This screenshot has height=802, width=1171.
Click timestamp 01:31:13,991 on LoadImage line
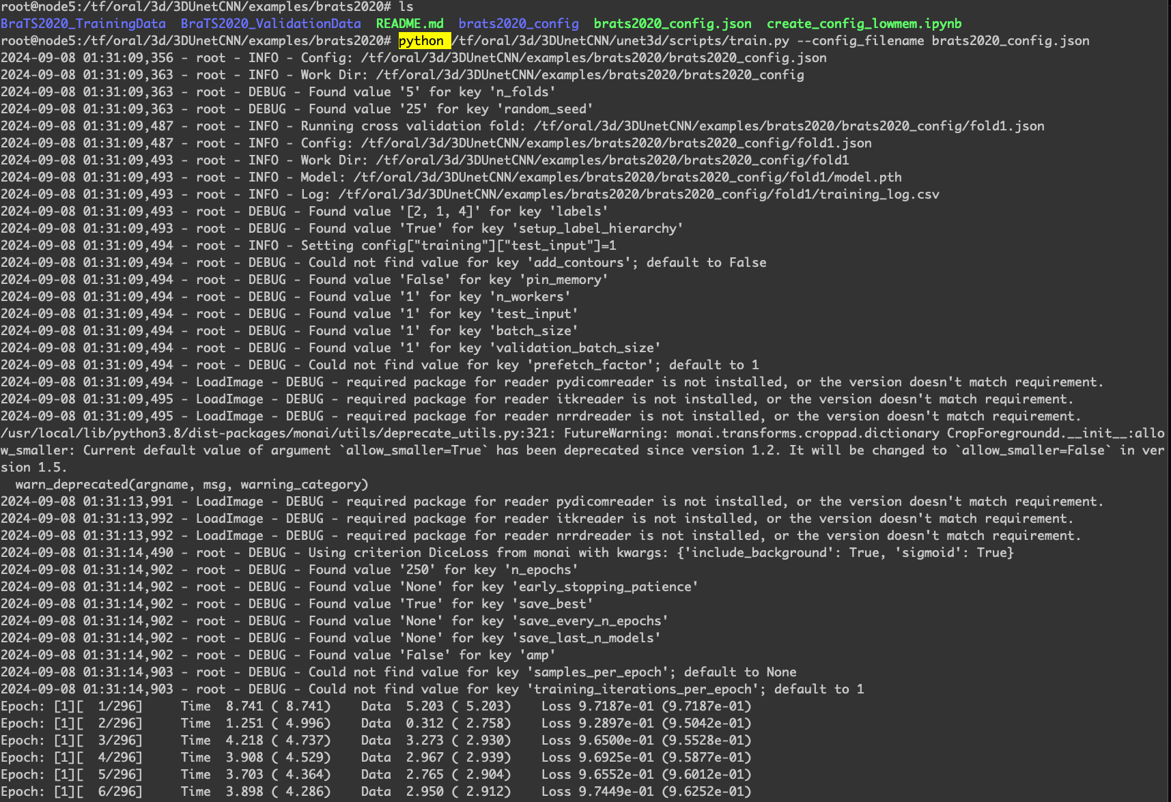pos(128,502)
